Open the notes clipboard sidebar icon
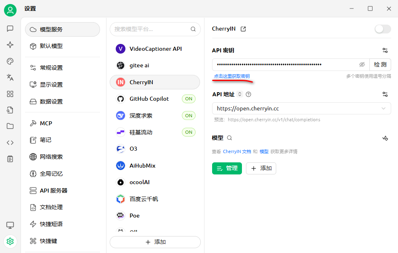 pyautogui.click(x=10, y=159)
